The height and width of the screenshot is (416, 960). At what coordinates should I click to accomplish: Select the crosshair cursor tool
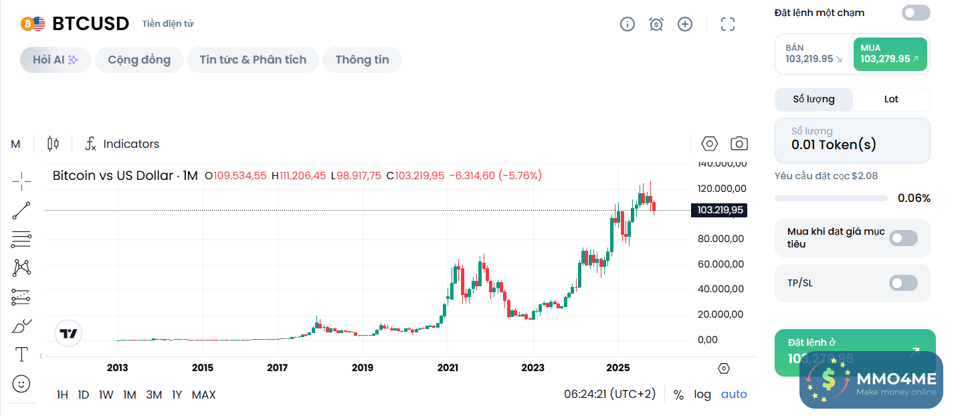click(21, 180)
